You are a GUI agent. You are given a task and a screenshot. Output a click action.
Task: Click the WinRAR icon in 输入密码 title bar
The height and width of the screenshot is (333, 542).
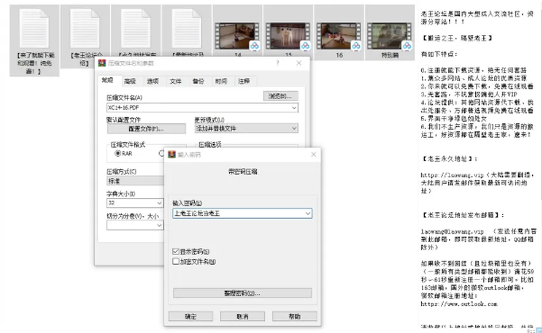click(172, 154)
